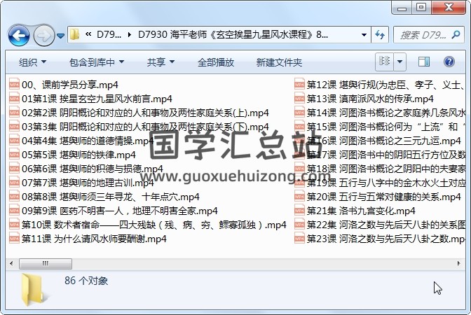Select the MP4 icon of 第11课 为什么请风水师要酬谢
This screenshot has width=471, height=315.
point(14,239)
